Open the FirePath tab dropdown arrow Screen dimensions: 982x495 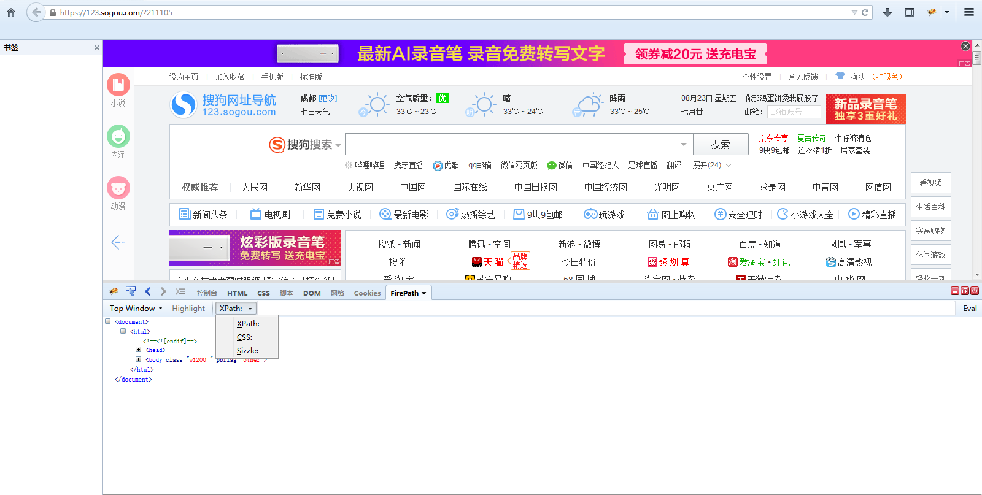point(423,293)
